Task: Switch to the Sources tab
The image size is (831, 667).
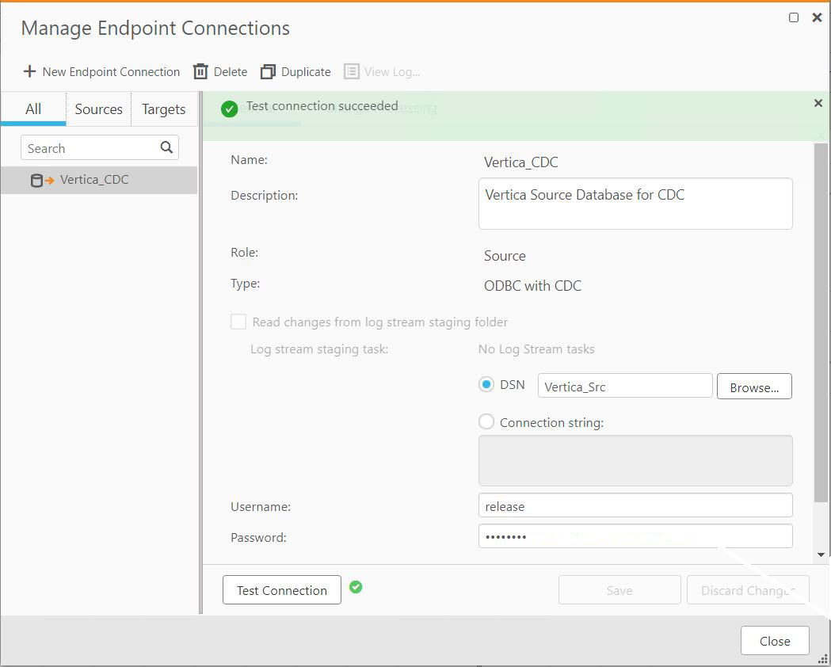Action: pos(98,109)
